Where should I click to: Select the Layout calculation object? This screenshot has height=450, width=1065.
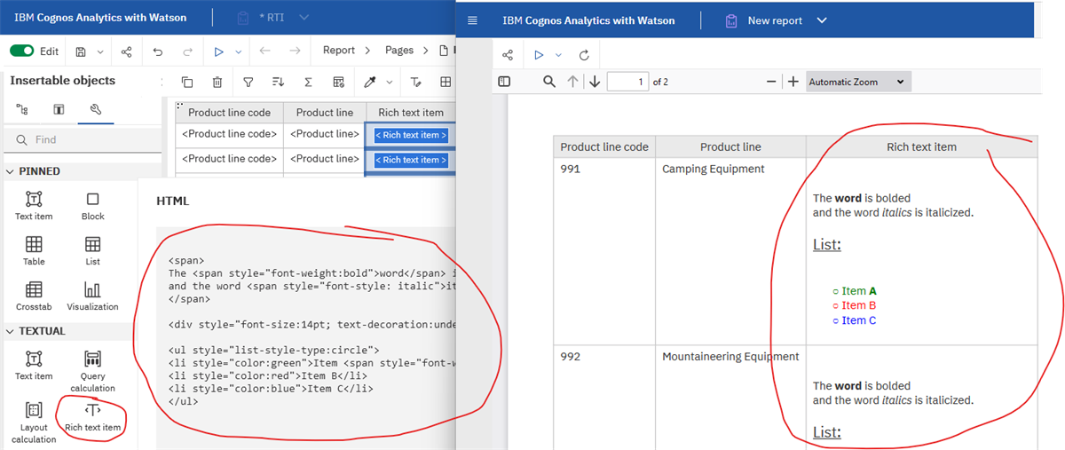tap(34, 422)
